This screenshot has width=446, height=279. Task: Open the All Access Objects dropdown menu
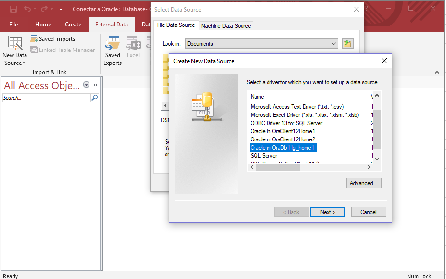(87, 85)
